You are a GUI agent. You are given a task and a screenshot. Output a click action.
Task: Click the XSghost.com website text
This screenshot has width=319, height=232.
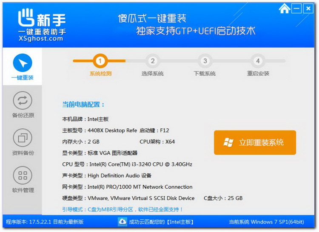coord(41,38)
